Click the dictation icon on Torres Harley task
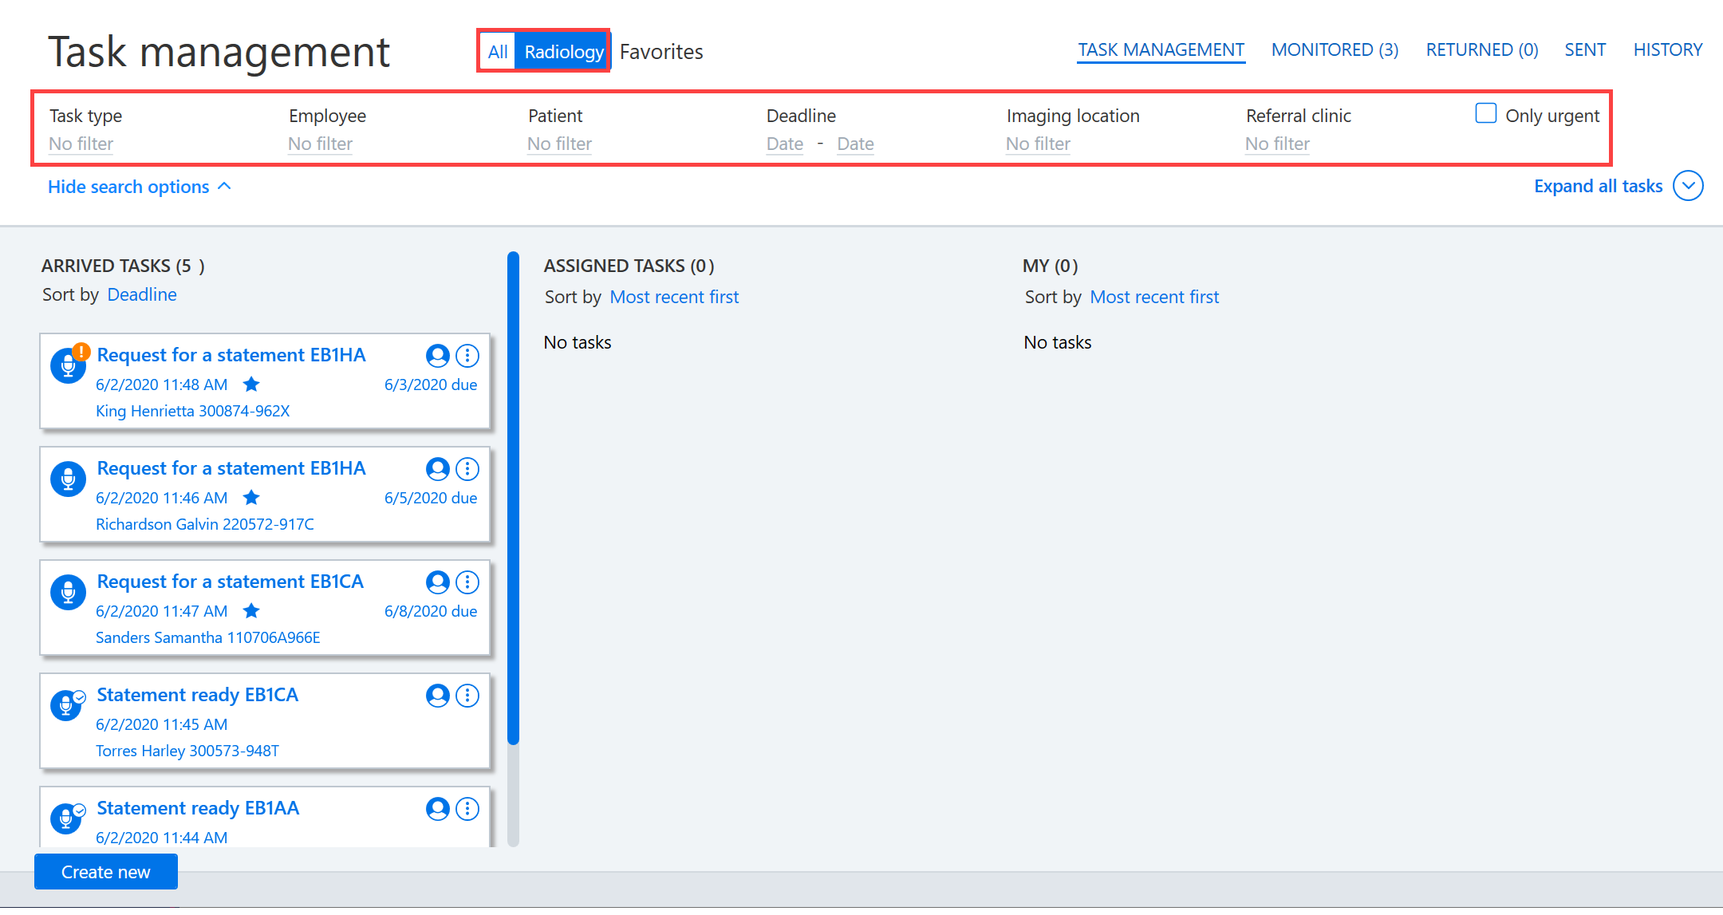1723x915 pixels. [68, 705]
